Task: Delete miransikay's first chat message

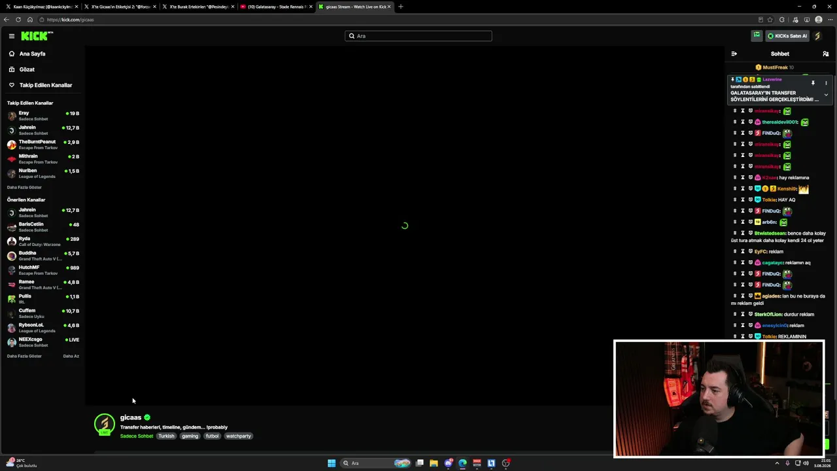Action: point(735,111)
